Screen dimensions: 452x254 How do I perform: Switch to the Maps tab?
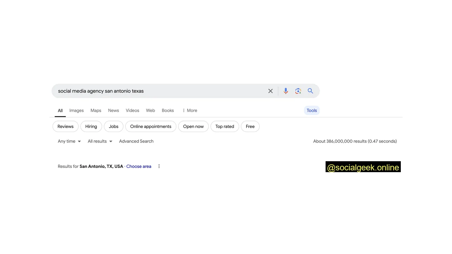(x=96, y=110)
